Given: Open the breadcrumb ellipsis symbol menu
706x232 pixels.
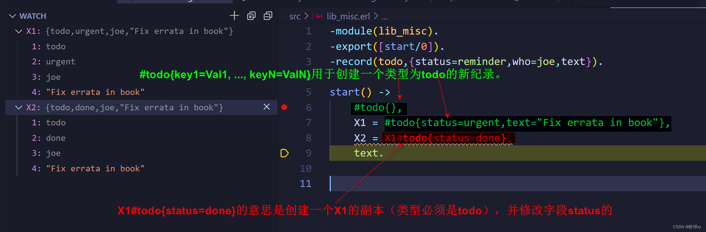Looking at the screenshot, I should (x=384, y=17).
